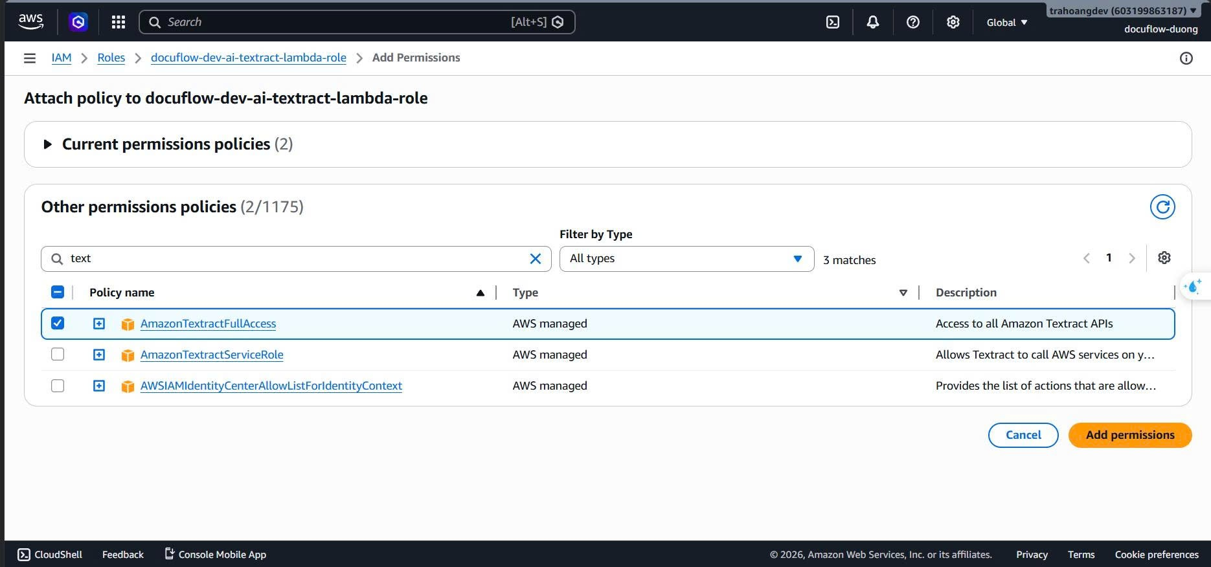Cancel attaching the policy
The height and width of the screenshot is (567, 1211).
coord(1023,435)
